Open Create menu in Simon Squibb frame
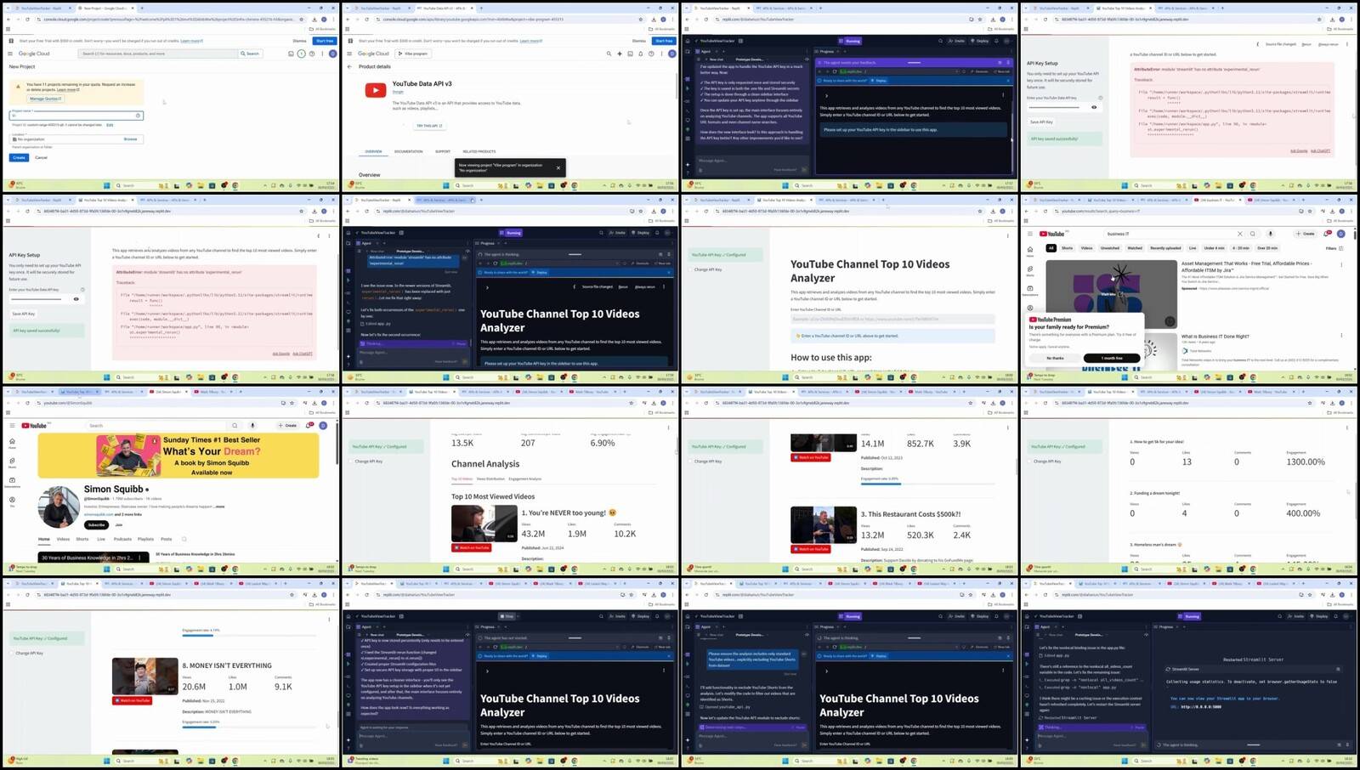The height and width of the screenshot is (770, 1360). (287, 426)
